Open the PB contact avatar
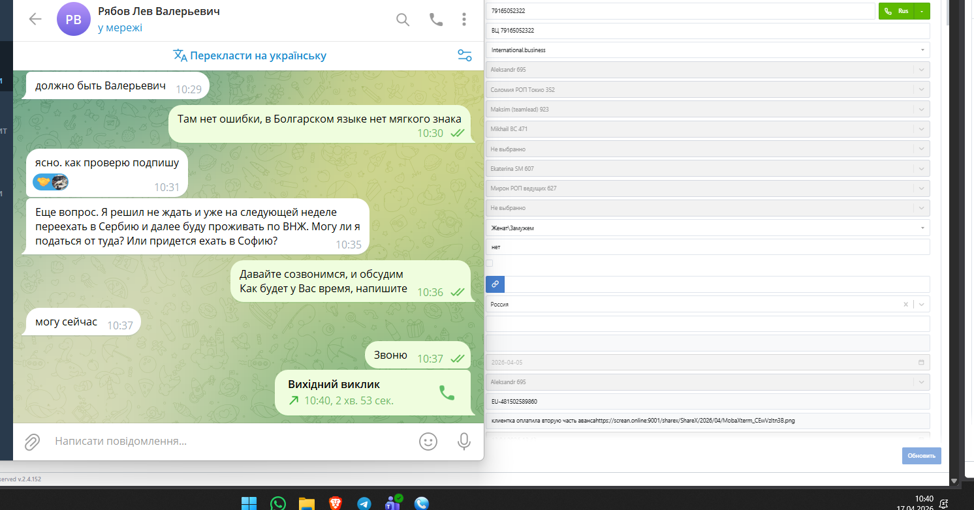974x510 pixels. coord(74,19)
